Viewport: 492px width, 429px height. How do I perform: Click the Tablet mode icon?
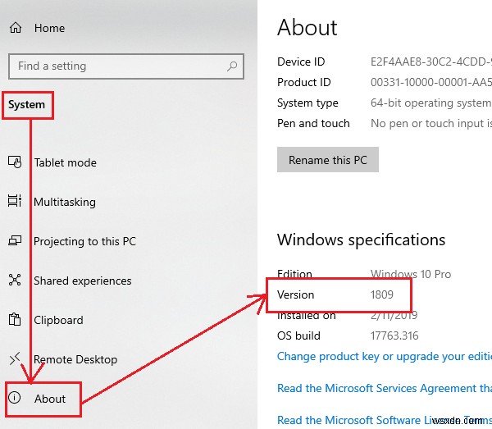click(15, 162)
